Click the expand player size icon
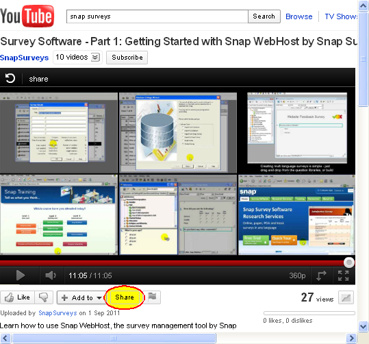369x344 pixels. click(x=321, y=275)
